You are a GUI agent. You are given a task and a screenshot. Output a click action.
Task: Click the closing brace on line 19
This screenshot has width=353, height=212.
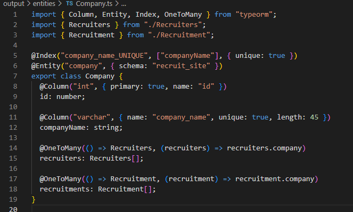coord(34,200)
